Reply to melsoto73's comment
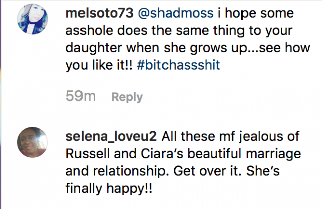322x209 pixels. click(x=127, y=97)
